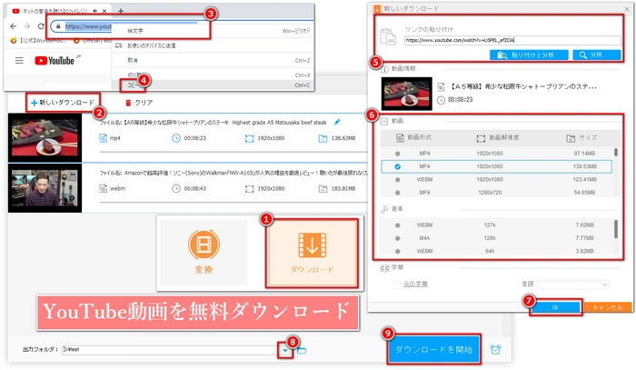Click the リンクの貼り付け URL field
This screenshot has width=636, height=370.
(512, 40)
